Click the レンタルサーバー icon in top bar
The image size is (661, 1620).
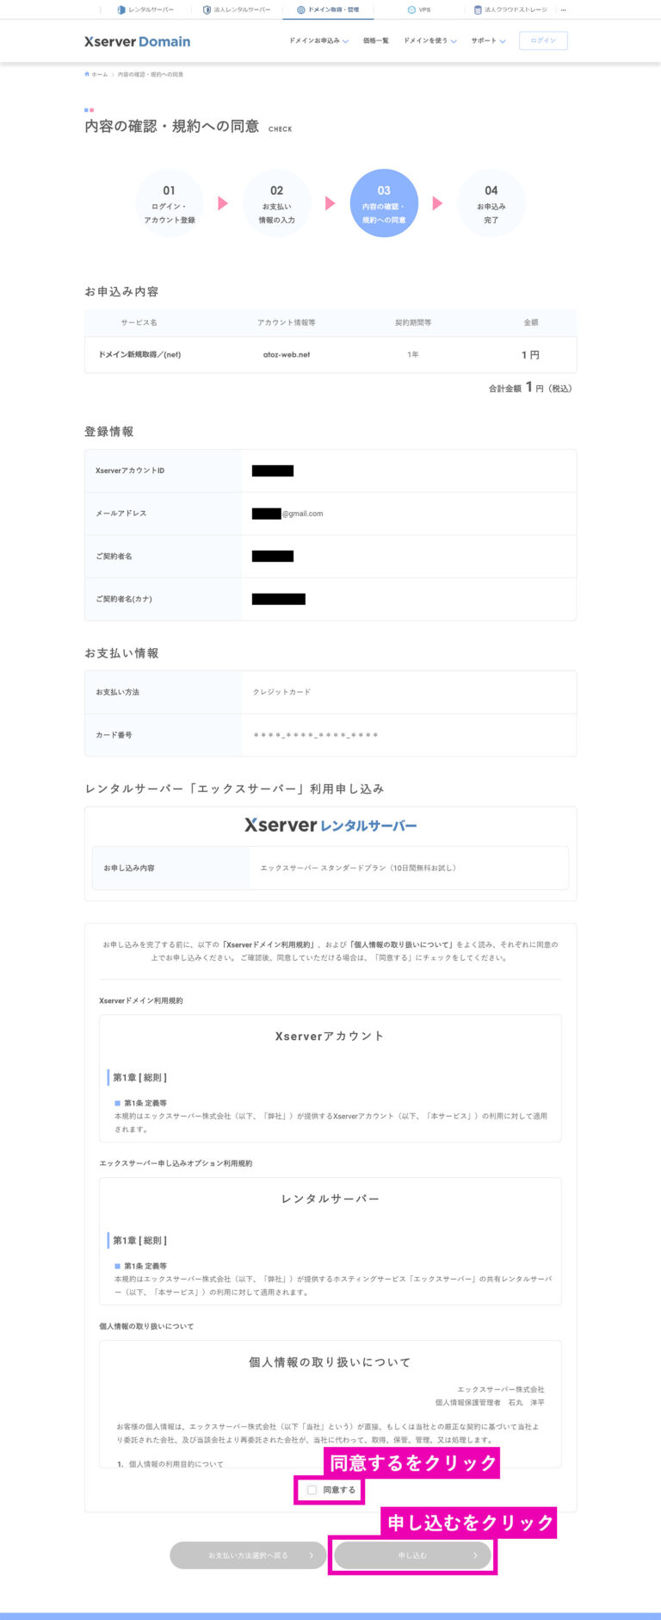121,9
